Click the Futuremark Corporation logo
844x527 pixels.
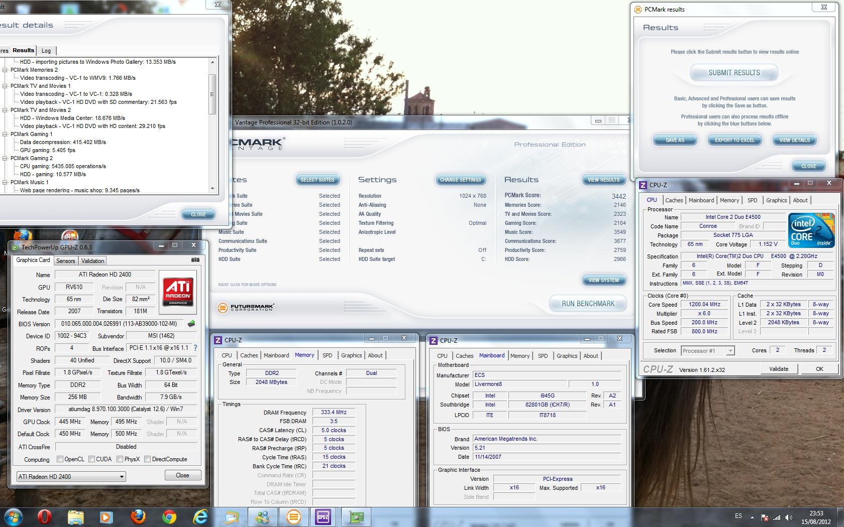tap(246, 307)
